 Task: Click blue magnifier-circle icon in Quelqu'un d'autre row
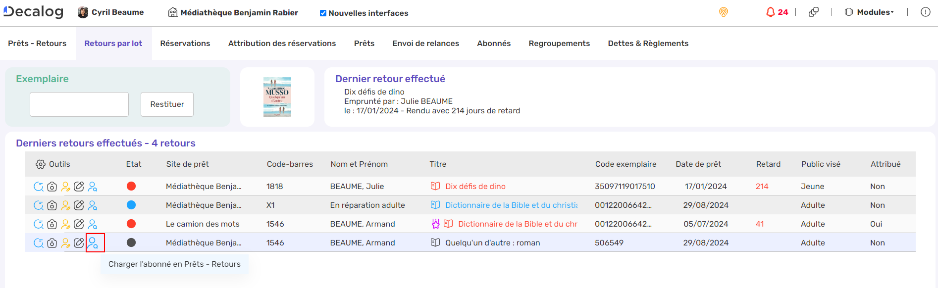(x=38, y=243)
